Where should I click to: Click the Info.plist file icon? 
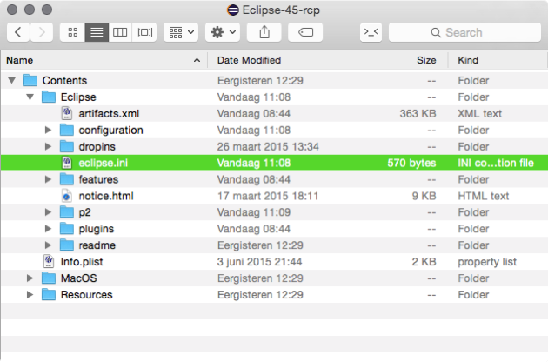[49, 262]
